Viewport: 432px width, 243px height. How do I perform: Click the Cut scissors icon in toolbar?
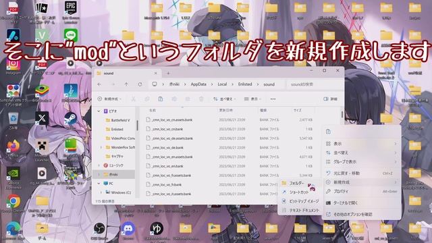134,99
